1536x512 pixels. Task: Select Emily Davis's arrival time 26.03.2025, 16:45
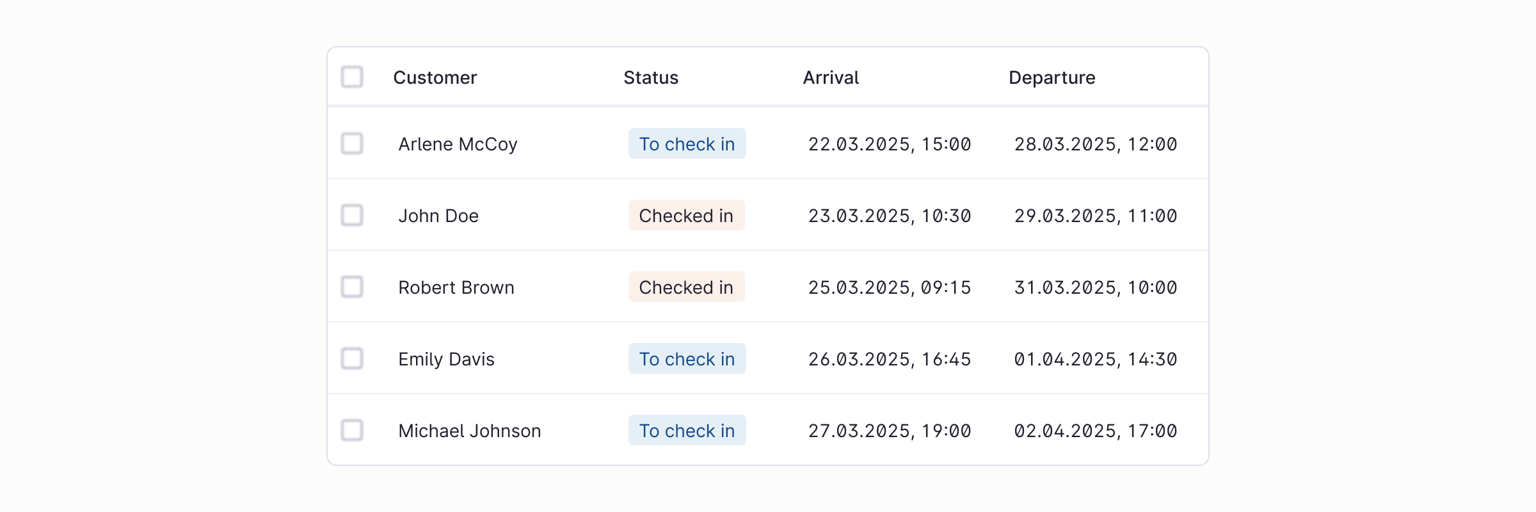point(889,359)
